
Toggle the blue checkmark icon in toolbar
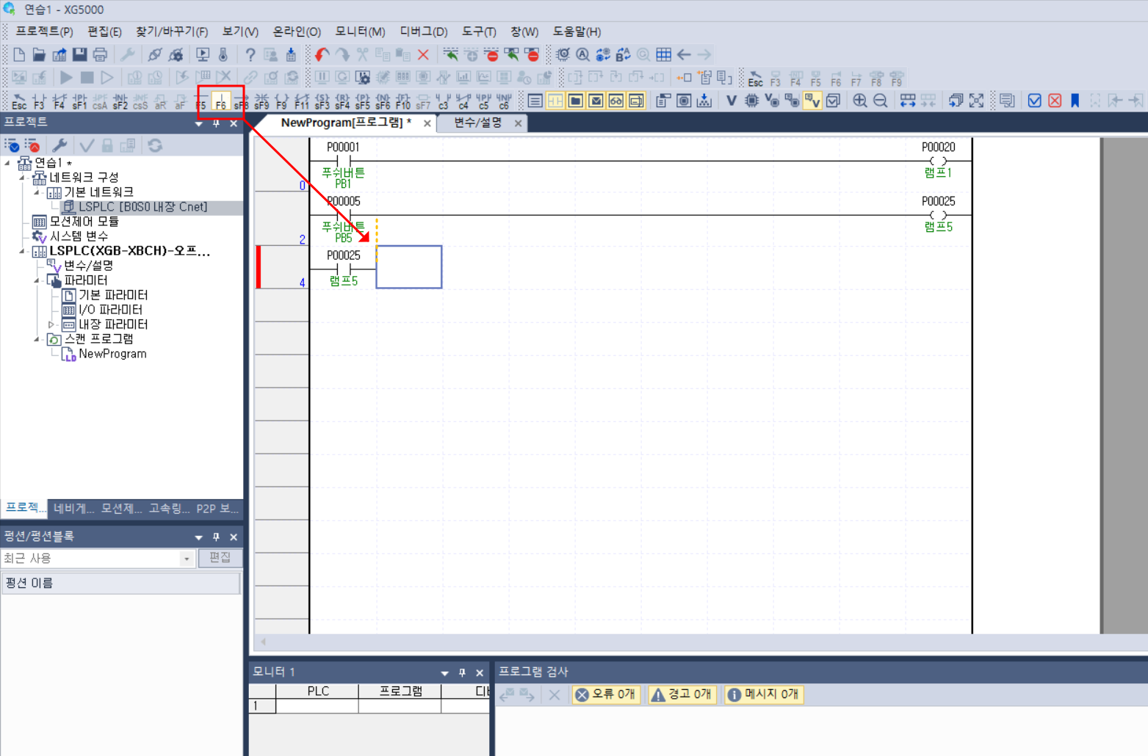pos(1034,101)
